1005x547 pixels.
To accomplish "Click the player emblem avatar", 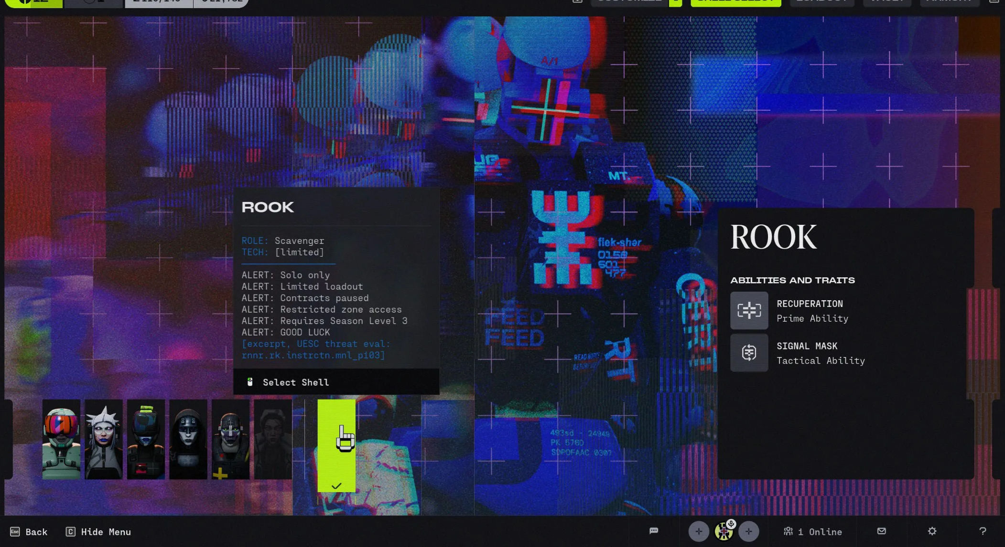I will click(x=723, y=532).
